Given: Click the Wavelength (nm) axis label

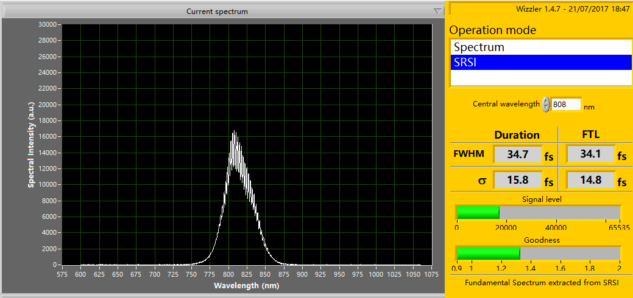Looking at the screenshot, I should (x=247, y=285).
